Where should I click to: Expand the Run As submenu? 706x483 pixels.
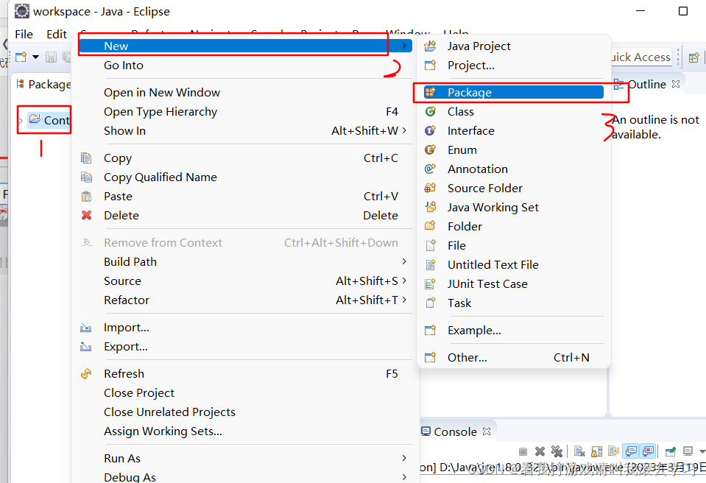click(x=122, y=458)
